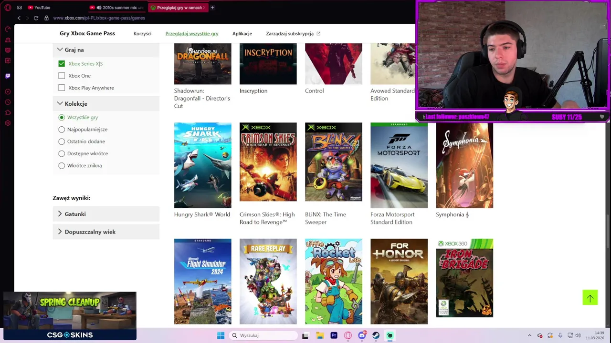The height and width of the screenshot is (343, 611).
Task: Click the green scroll-to-top arrow button
Action: click(x=590, y=298)
